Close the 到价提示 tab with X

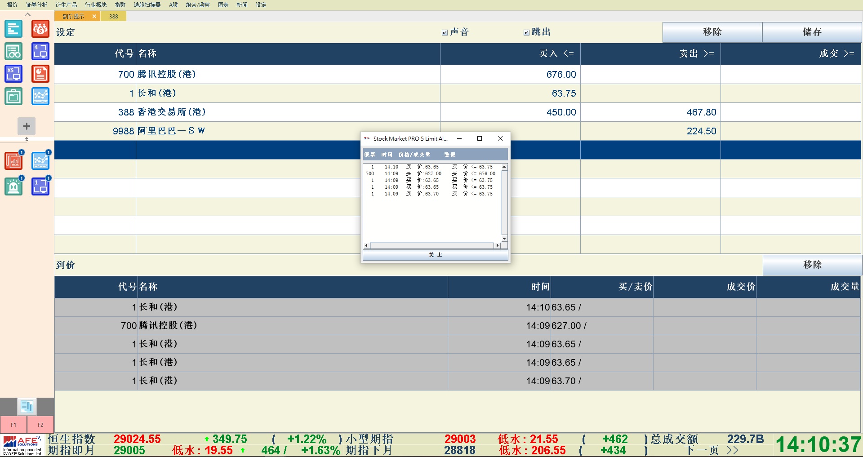tap(94, 16)
